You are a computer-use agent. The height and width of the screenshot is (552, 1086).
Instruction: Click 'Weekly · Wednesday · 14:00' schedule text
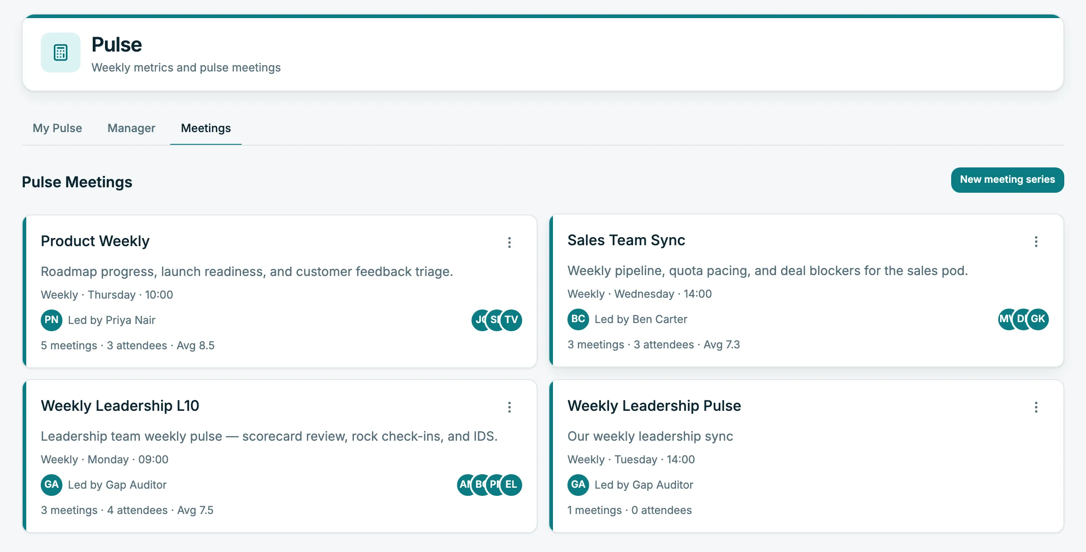tap(639, 294)
